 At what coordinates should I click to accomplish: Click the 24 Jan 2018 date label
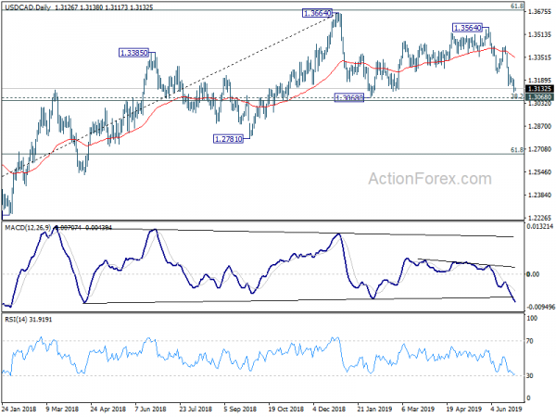coord(19,409)
